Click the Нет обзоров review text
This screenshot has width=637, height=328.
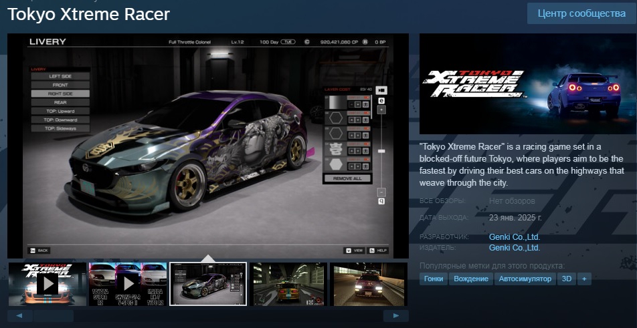(x=512, y=200)
